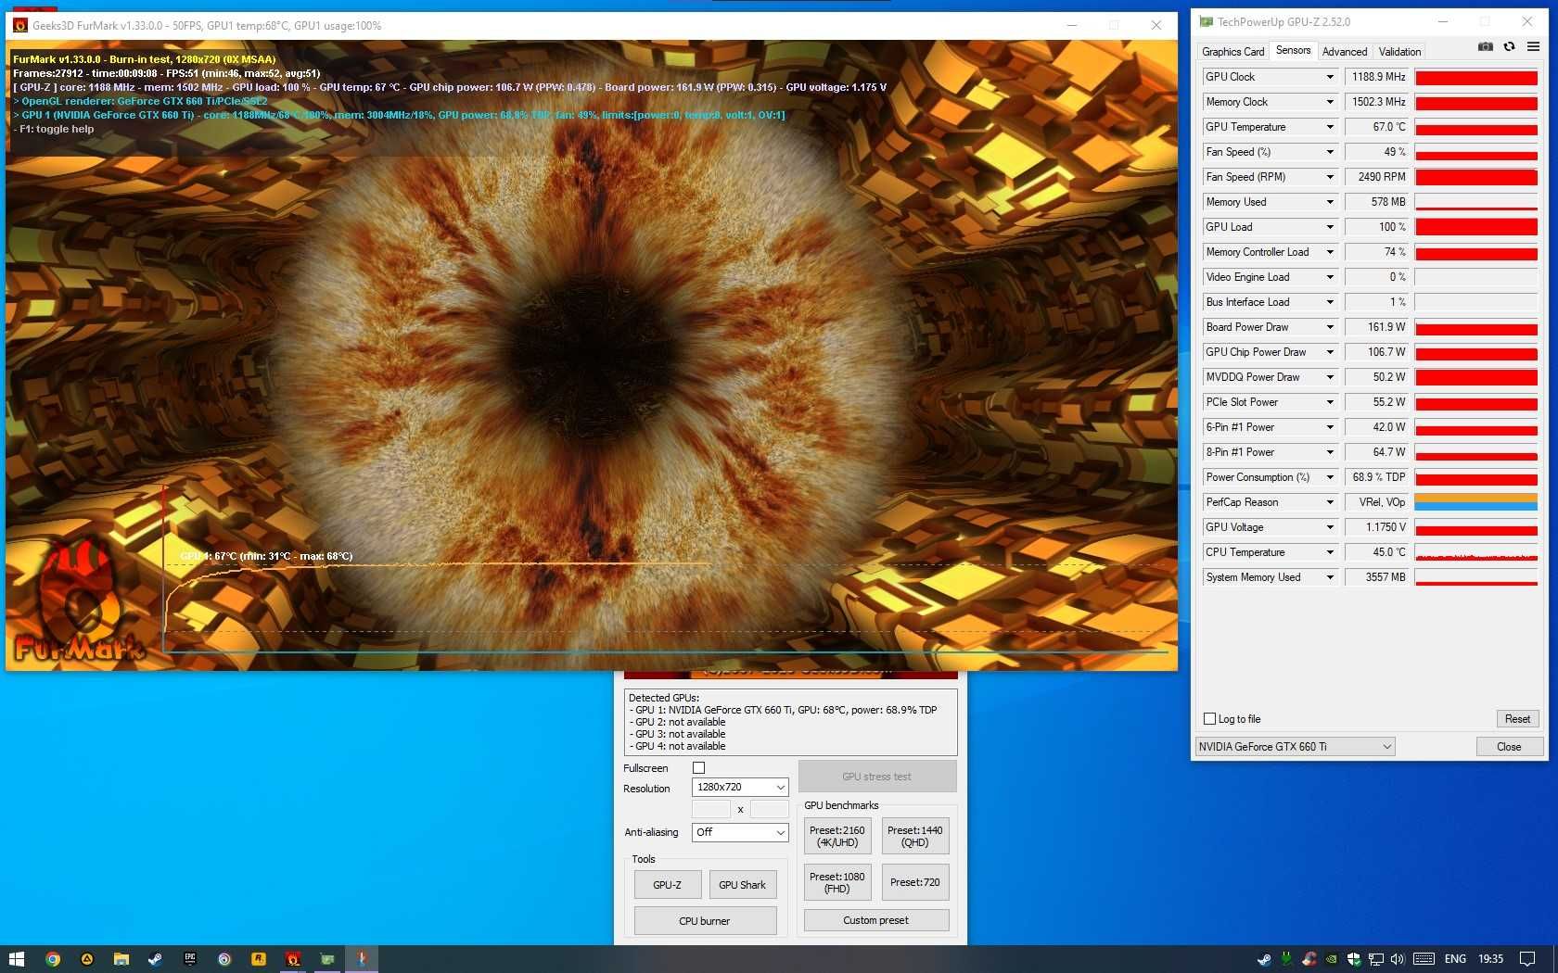
Task: Click the Close button in GPU-Z
Action: pyautogui.click(x=1509, y=747)
